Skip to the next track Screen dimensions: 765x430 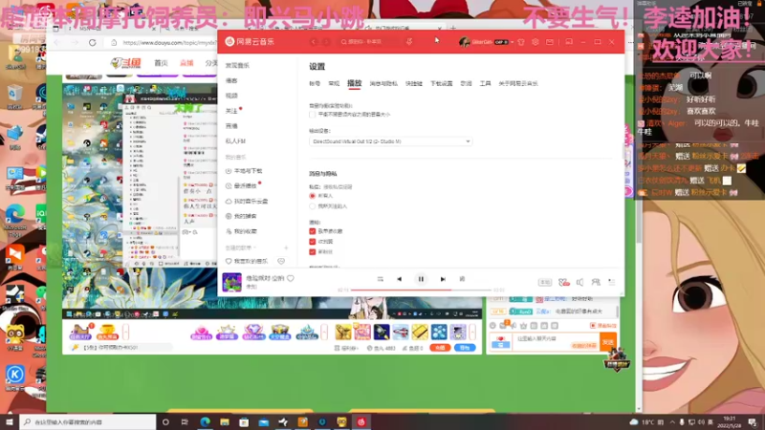point(443,279)
